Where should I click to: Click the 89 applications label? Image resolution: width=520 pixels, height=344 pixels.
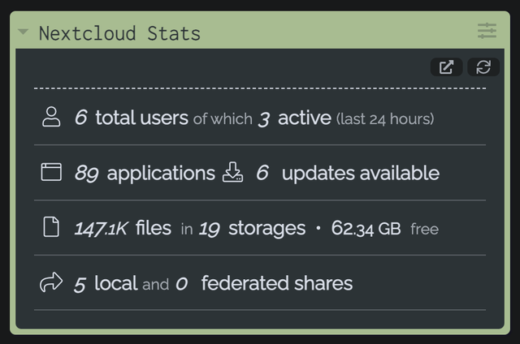tap(145, 173)
